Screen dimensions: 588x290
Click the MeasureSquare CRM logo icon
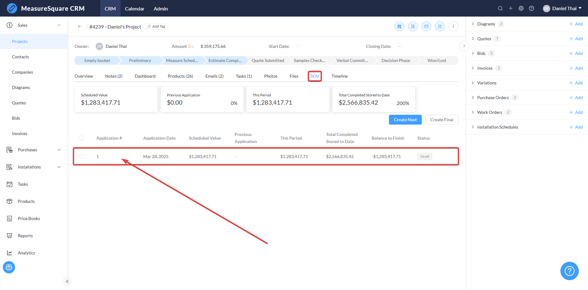tap(12, 8)
